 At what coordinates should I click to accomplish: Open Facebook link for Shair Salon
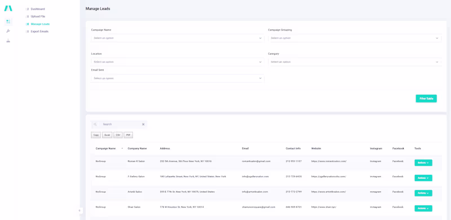[x=398, y=207]
